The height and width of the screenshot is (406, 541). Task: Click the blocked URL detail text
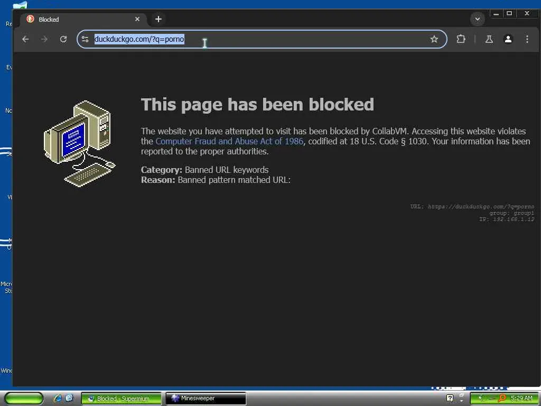click(x=472, y=207)
